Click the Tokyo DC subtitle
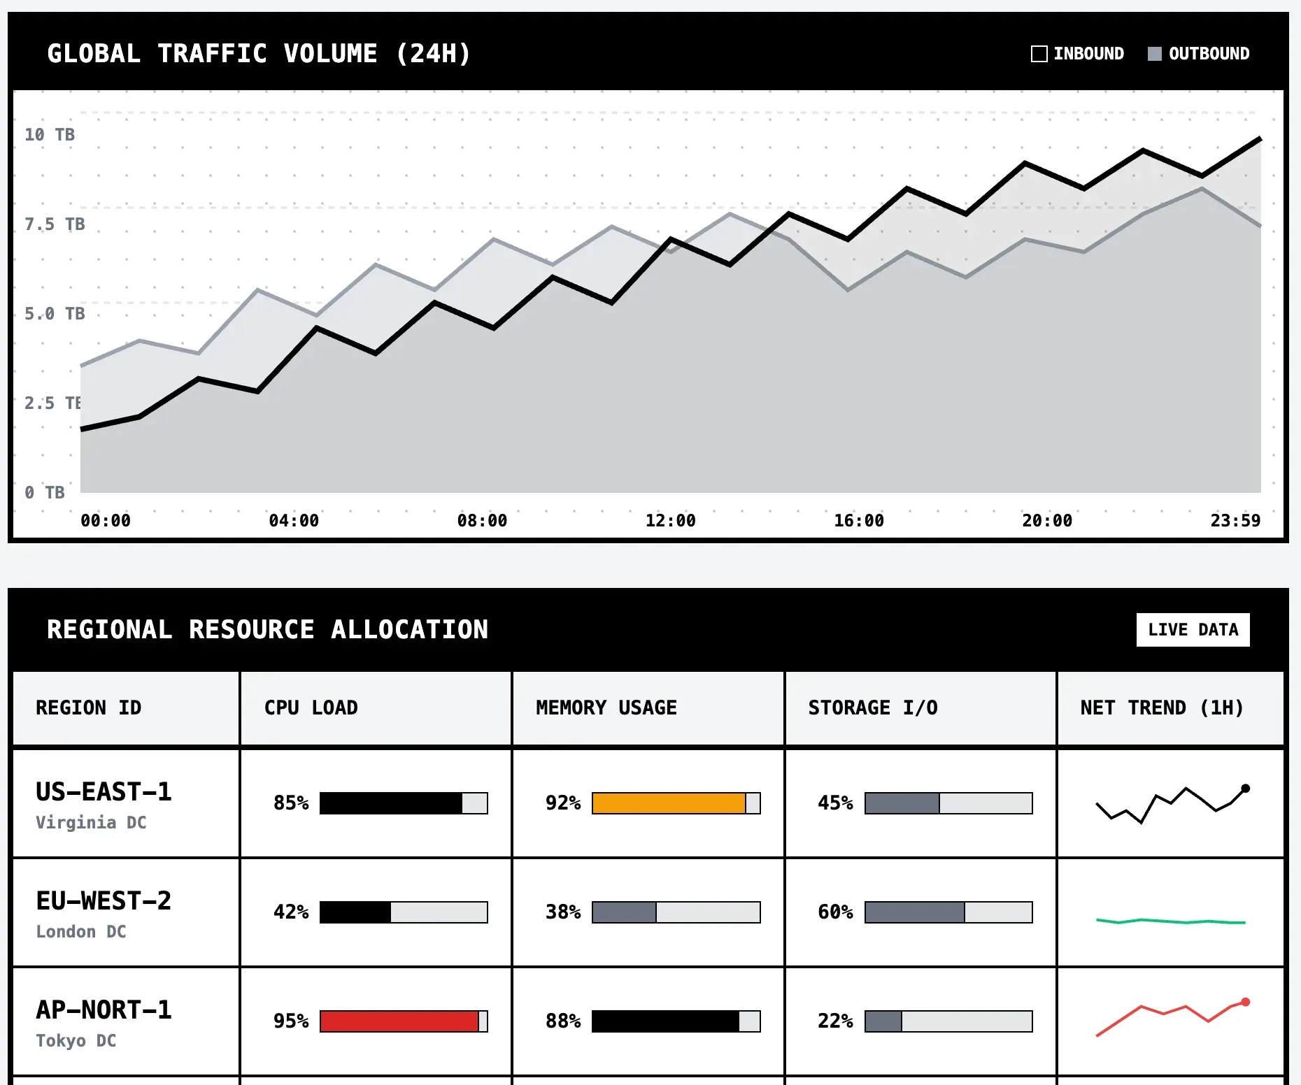 tap(76, 1040)
